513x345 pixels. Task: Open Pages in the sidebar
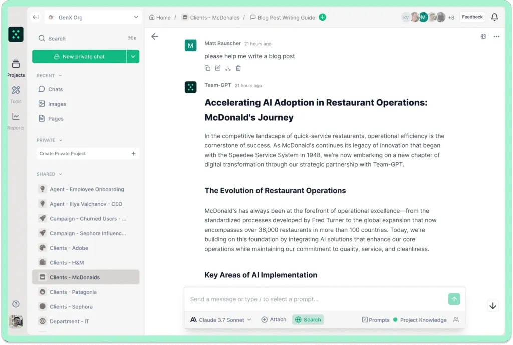pyautogui.click(x=51, y=118)
